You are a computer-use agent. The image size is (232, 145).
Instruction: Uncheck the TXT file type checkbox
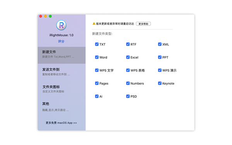click(x=97, y=44)
